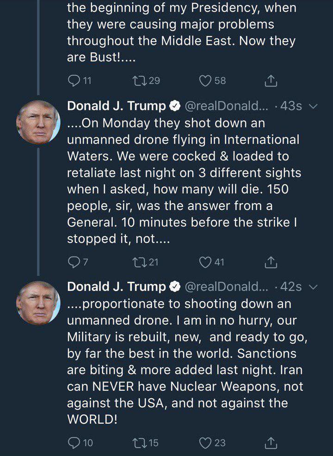Share the tweet ending 'Now they are Bust!'
Image resolution: width=333 pixels, height=456 pixels.
click(271, 81)
